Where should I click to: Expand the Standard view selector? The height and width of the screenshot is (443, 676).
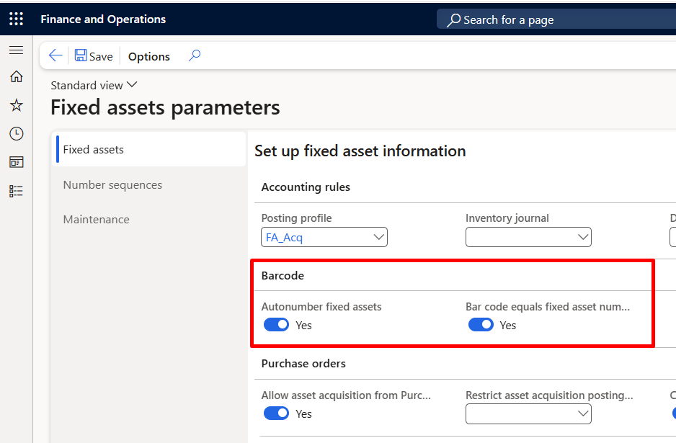(94, 85)
